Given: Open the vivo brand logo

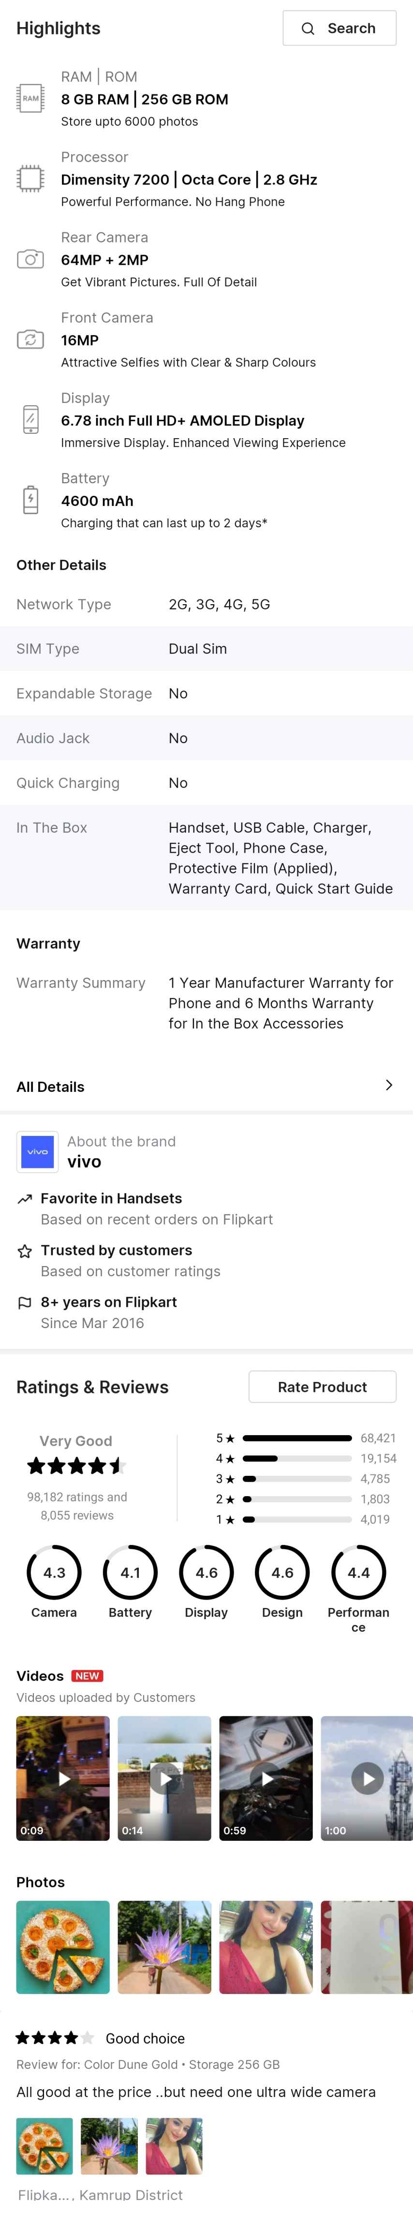Looking at the screenshot, I should (37, 1152).
